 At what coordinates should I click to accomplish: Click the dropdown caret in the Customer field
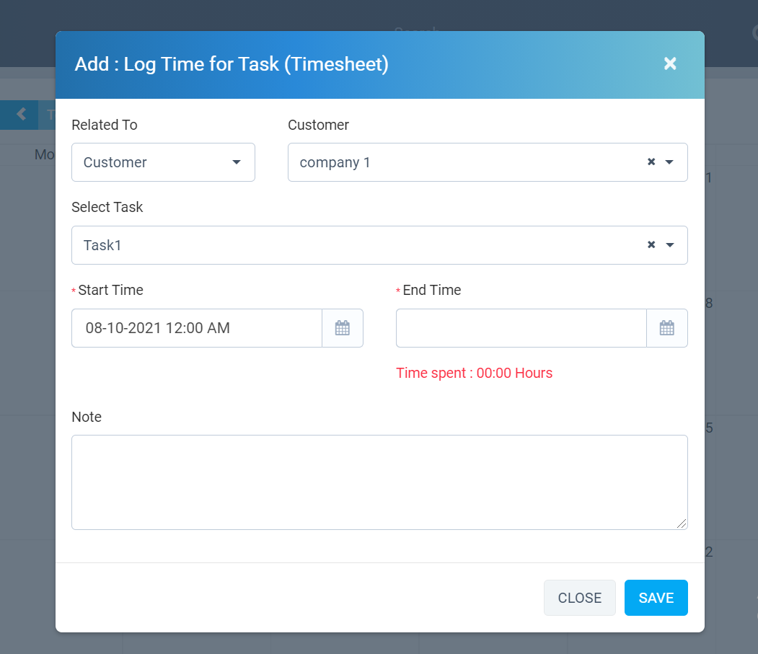[670, 162]
